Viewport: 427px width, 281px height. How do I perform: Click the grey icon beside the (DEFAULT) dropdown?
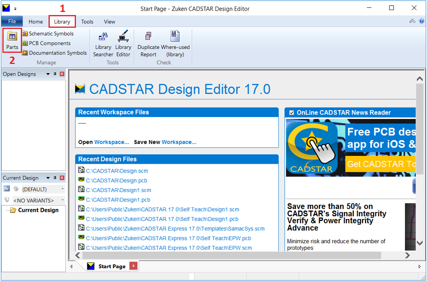[x=16, y=189]
